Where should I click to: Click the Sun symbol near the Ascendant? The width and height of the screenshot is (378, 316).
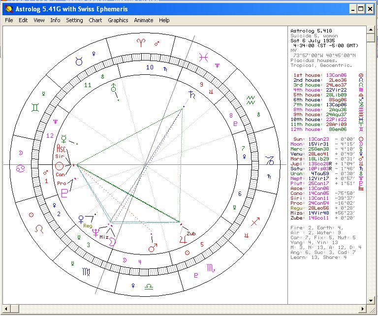click(x=59, y=166)
